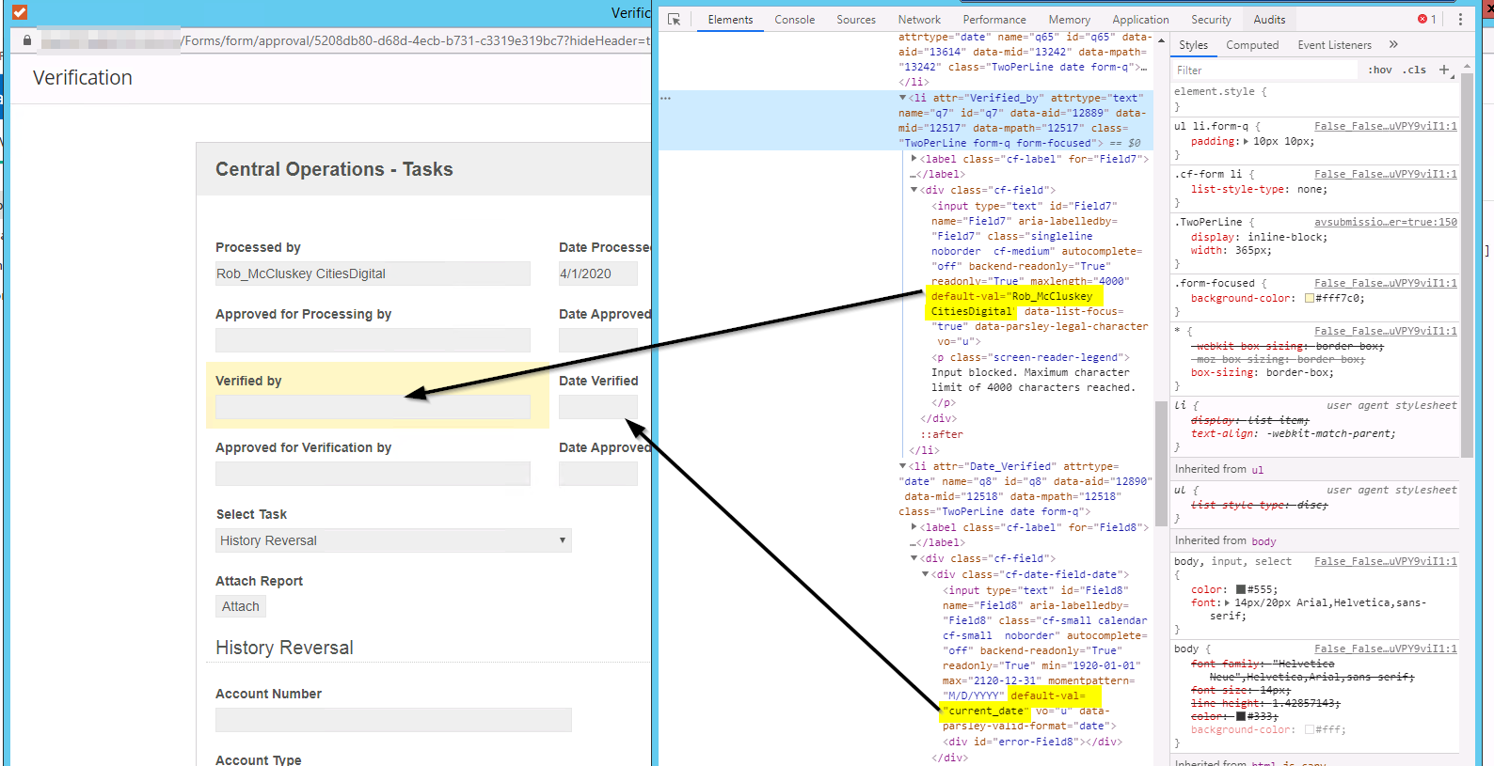The height and width of the screenshot is (766, 1494).
Task: Click the Processed by field showing Rob_McCluskey
Action: 373,274
